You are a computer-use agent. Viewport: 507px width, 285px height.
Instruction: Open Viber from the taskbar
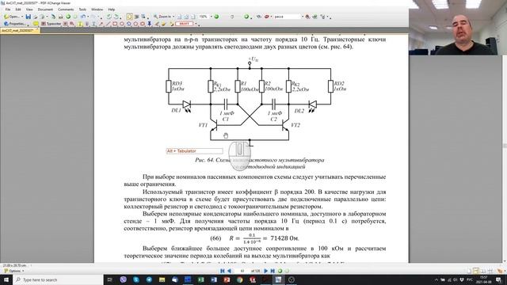click(x=123, y=279)
